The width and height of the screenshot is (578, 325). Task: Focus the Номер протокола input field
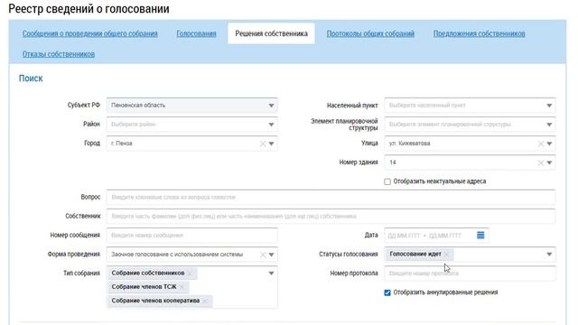click(x=470, y=274)
